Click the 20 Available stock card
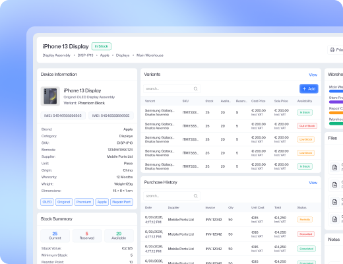This screenshot has height=264, width=343. (x=119, y=236)
